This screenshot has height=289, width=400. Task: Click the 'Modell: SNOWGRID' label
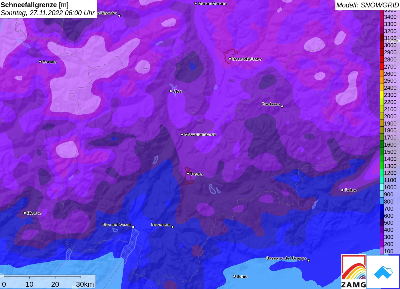pos(367,5)
